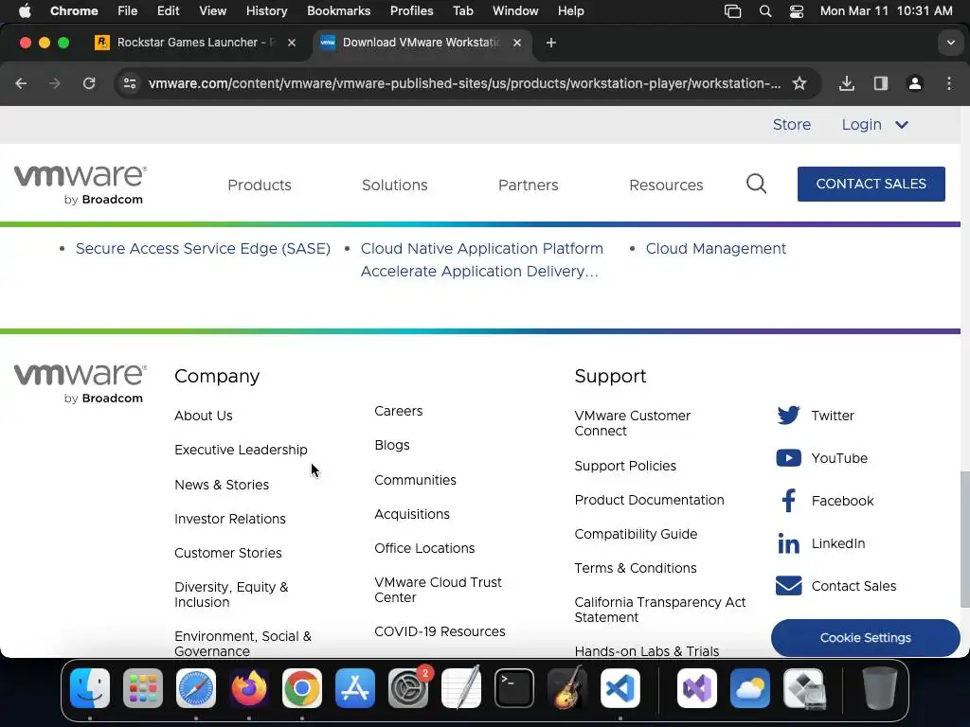Open Secure Access Service Edge (SASE) link
The height and width of the screenshot is (727, 970).
coord(203,249)
